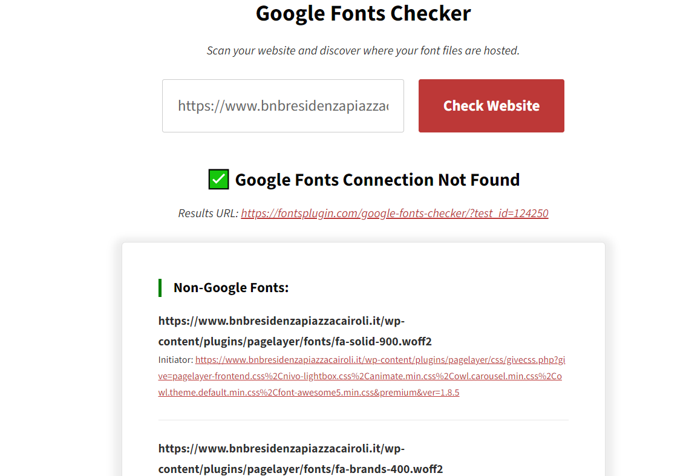
Task: Click the green checkmark icon
Action: click(218, 180)
